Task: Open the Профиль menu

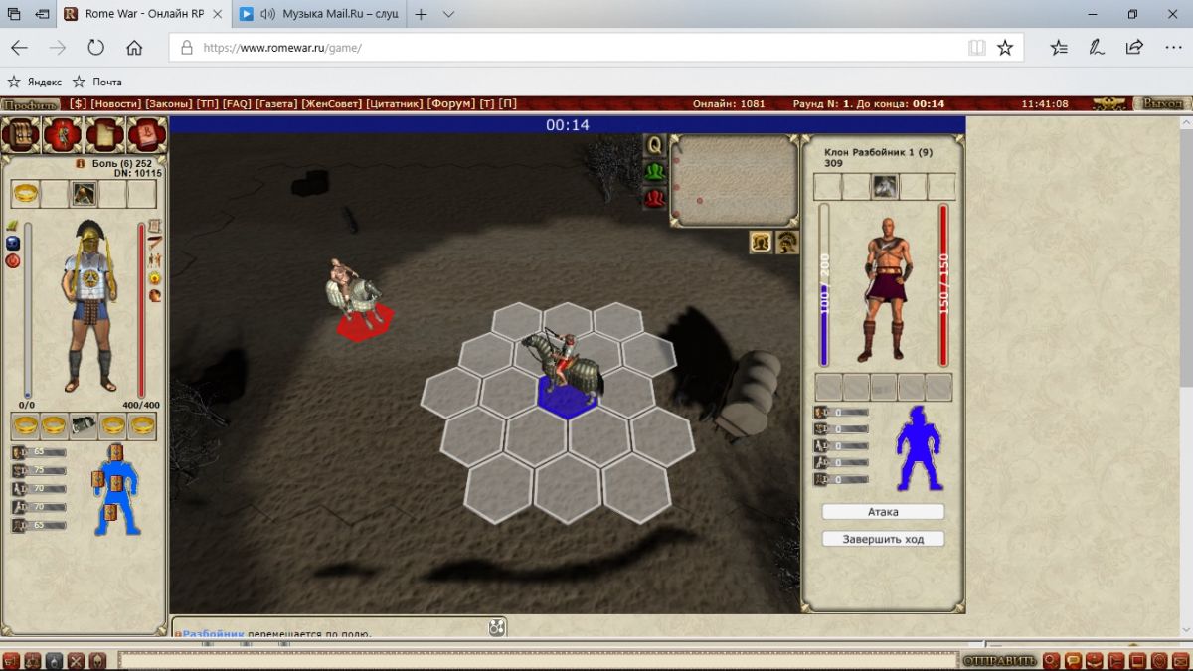Action: click(30, 103)
